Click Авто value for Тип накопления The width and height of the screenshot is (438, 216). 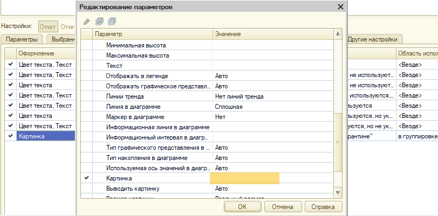point(222,158)
